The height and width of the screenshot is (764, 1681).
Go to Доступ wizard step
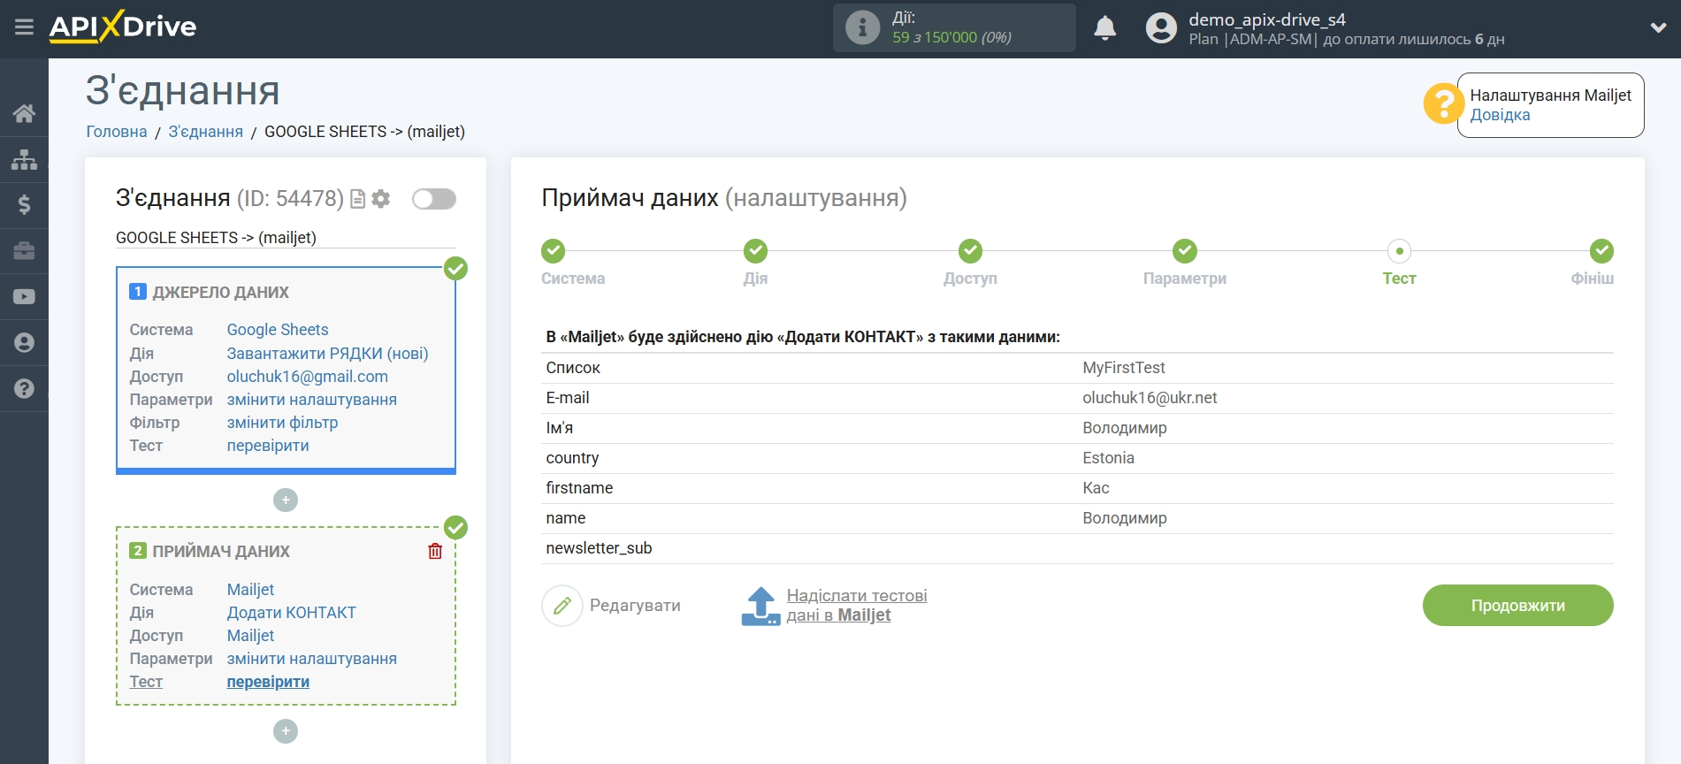point(970,251)
